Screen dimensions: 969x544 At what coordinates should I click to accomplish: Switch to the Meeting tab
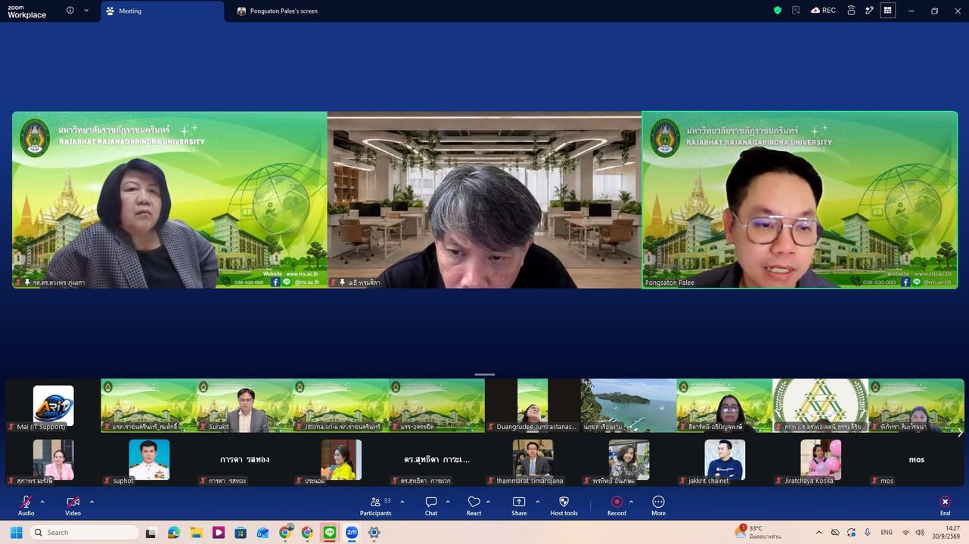coord(163,11)
